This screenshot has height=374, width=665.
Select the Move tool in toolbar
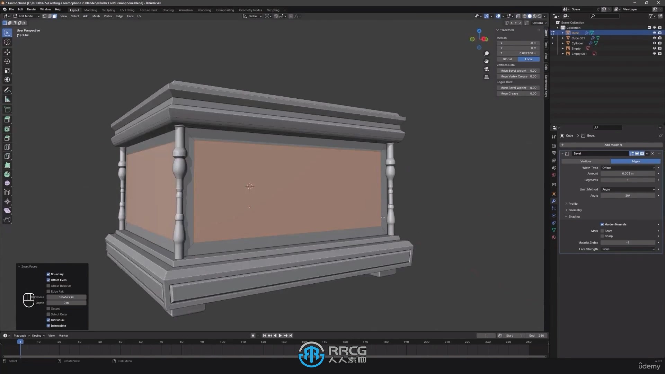click(x=7, y=51)
